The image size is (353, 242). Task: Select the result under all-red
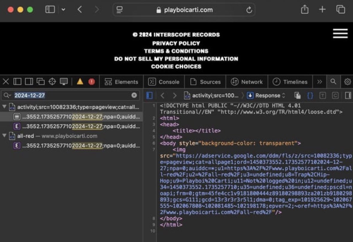tap(71, 146)
